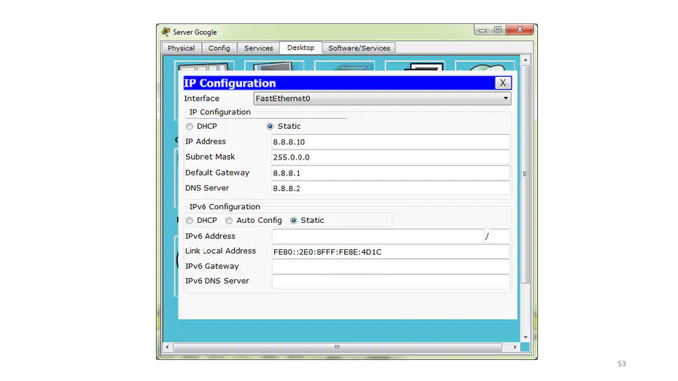Click the 'Default Gateway' label
This screenshot has width=678, height=381.
(218, 172)
